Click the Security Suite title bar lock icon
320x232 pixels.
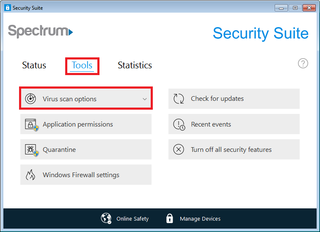(8, 8)
